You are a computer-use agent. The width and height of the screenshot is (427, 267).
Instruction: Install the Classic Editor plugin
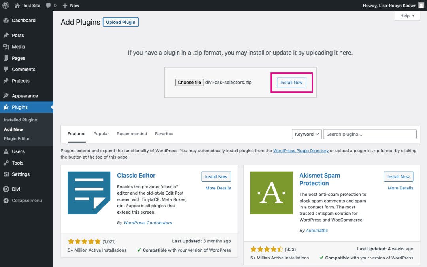tap(216, 176)
